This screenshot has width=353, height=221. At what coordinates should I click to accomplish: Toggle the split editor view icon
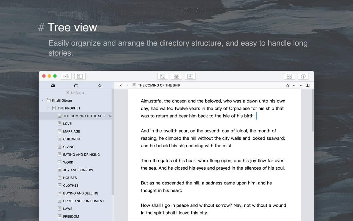(307, 85)
